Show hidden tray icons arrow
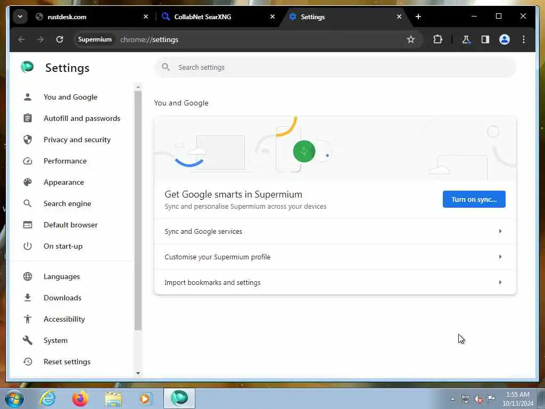The height and width of the screenshot is (409, 545). (x=452, y=399)
